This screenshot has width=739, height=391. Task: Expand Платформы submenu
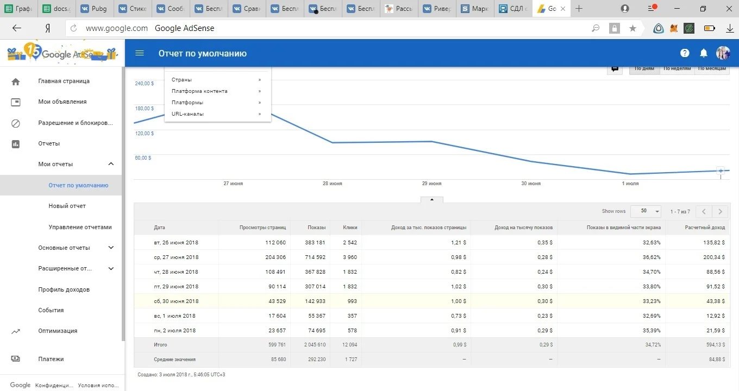[217, 103]
